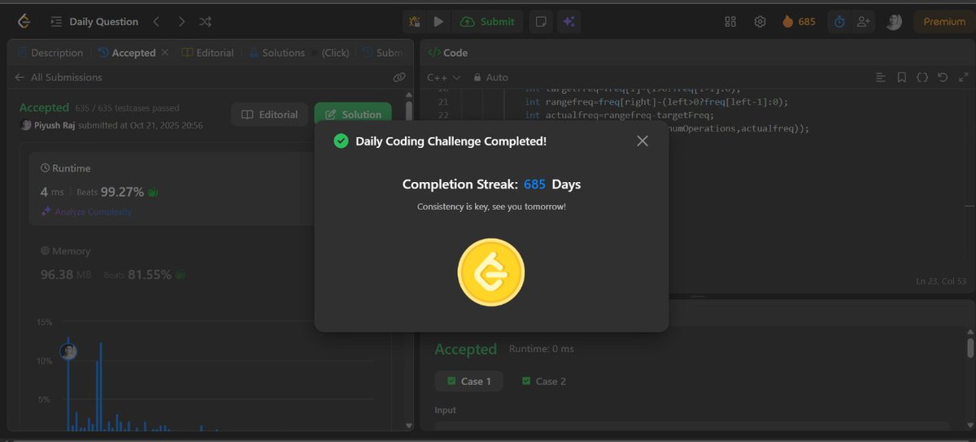Click the Code panel tab
Screen dimensions: 976x442
pos(448,53)
